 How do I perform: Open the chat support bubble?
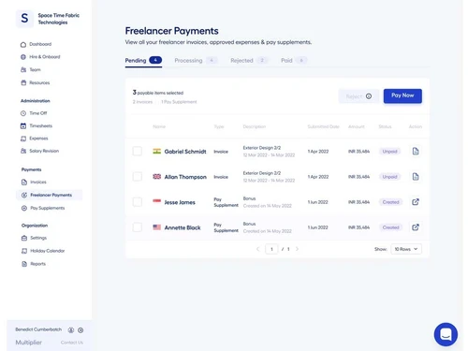pyautogui.click(x=446, y=334)
